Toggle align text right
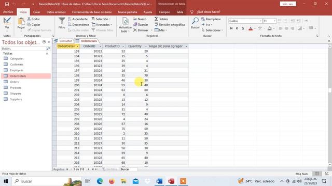332x186 pixels. tap(293, 28)
